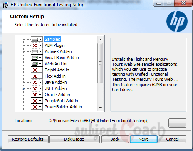Open the Samples feature install-state dropdown
Screen dimensions: 193x151
click(37, 39)
